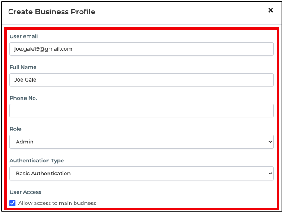Uncheck Allow access to main business checkbox
Screen dimensions: 283x213
pos(13,203)
